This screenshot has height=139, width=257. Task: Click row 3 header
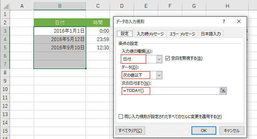click(5, 31)
